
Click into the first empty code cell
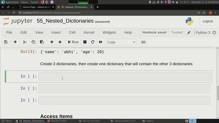click(125, 77)
